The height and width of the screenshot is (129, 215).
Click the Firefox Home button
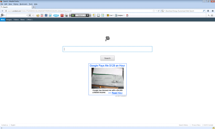pos(212,11)
